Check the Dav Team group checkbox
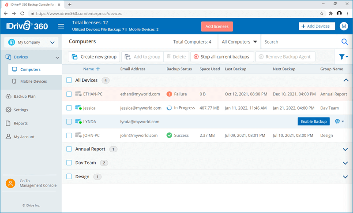The height and width of the screenshot is (213, 353). coord(69,163)
